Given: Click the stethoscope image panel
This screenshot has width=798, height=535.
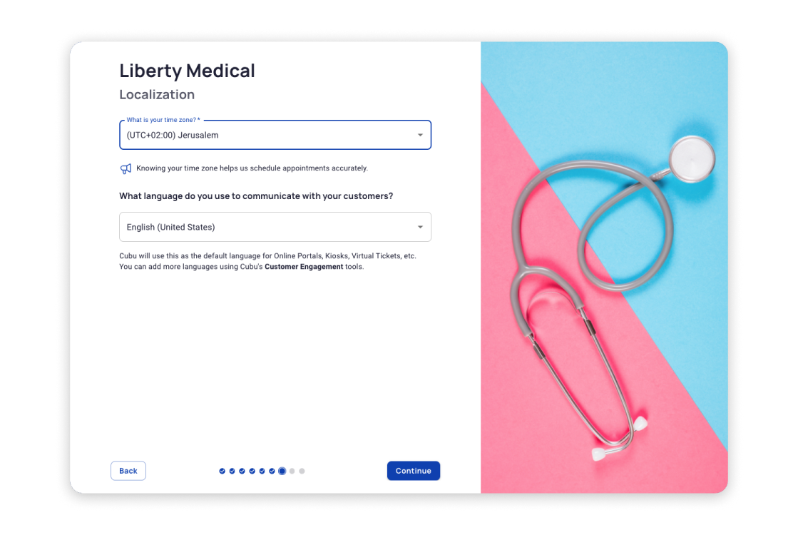Looking at the screenshot, I should (x=604, y=267).
